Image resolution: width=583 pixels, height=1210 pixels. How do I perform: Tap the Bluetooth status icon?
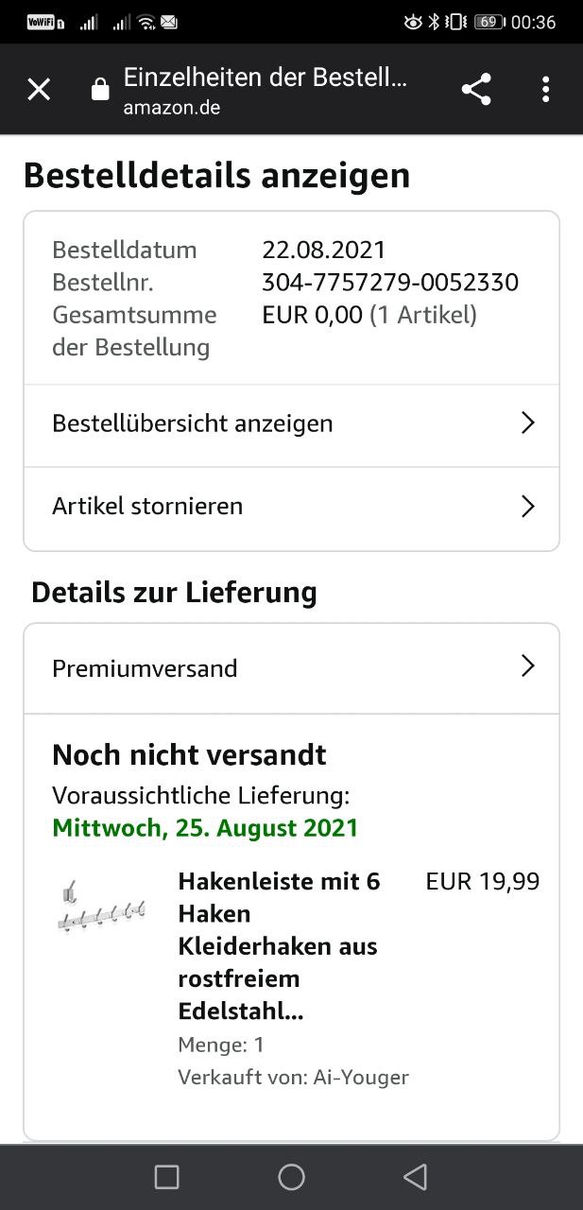pyautogui.click(x=434, y=22)
